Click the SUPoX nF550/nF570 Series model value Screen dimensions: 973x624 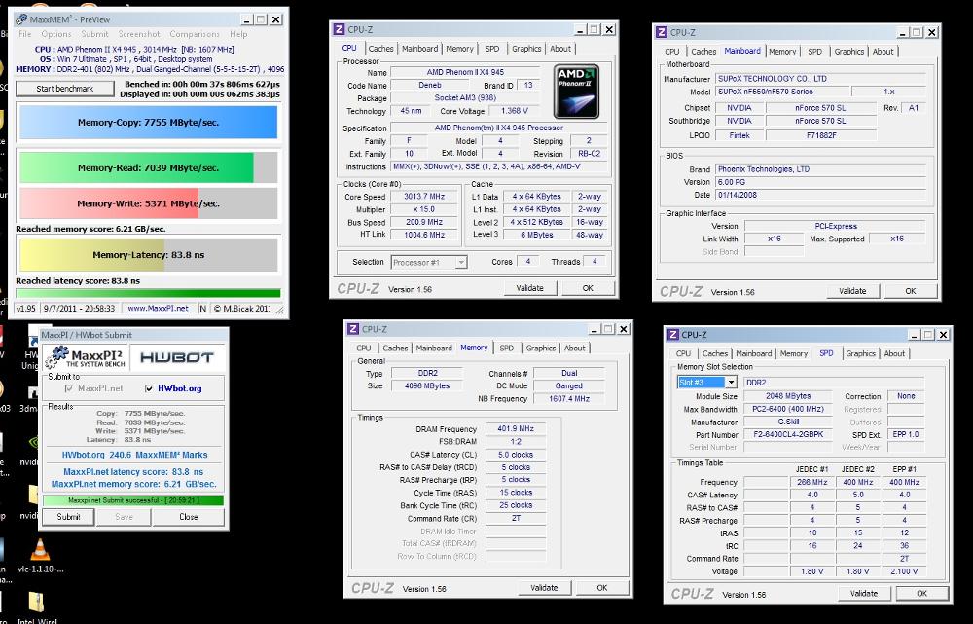pos(782,92)
